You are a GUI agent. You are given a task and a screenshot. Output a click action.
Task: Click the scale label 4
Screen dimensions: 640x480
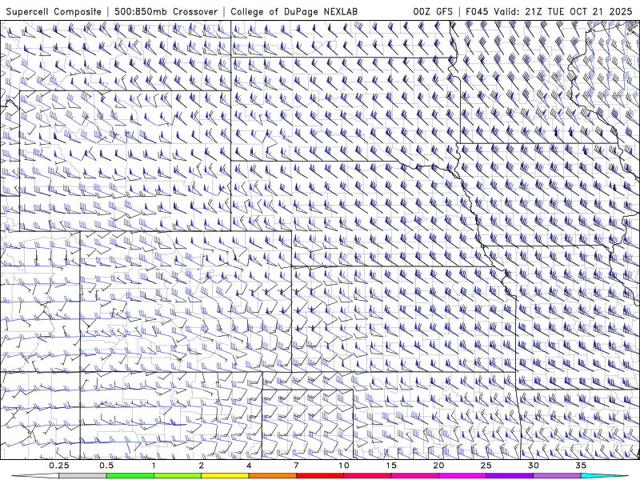(249, 466)
